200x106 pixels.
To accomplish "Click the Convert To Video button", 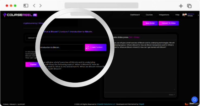I will 169,23.
